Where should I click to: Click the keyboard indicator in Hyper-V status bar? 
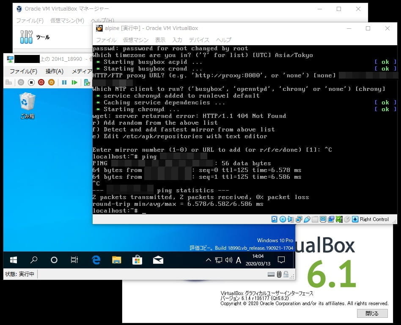[271, 274]
